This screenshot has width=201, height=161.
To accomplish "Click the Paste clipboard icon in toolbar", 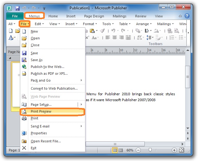I will pyautogui.click(x=92, y=31).
